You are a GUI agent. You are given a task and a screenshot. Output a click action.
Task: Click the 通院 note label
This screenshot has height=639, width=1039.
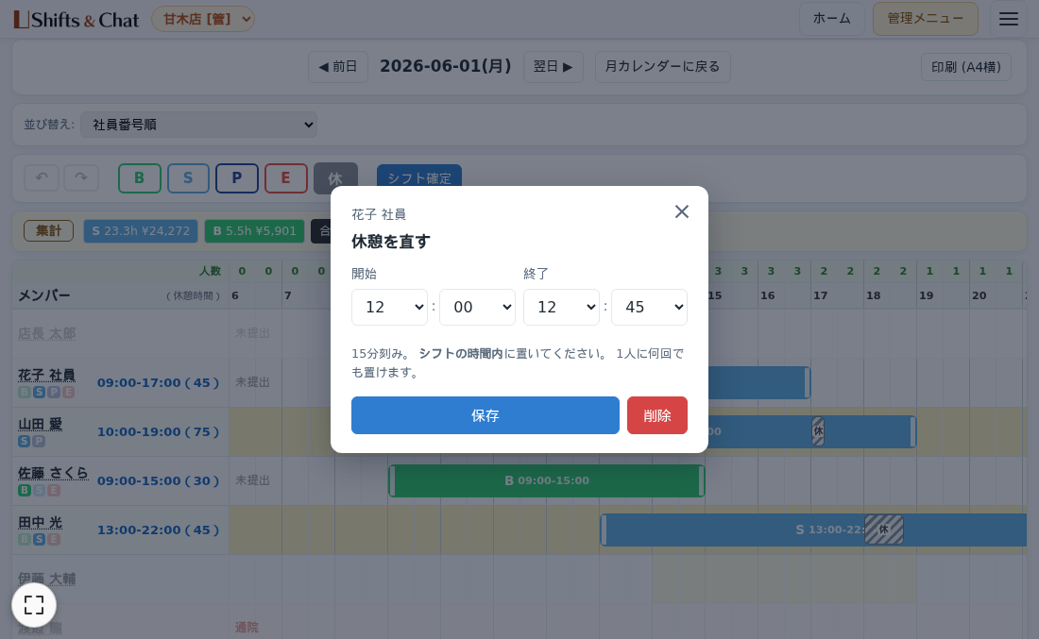[247, 627]
